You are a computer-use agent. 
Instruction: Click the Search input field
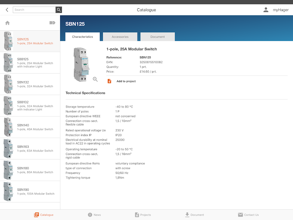click(x=34, y=10)
